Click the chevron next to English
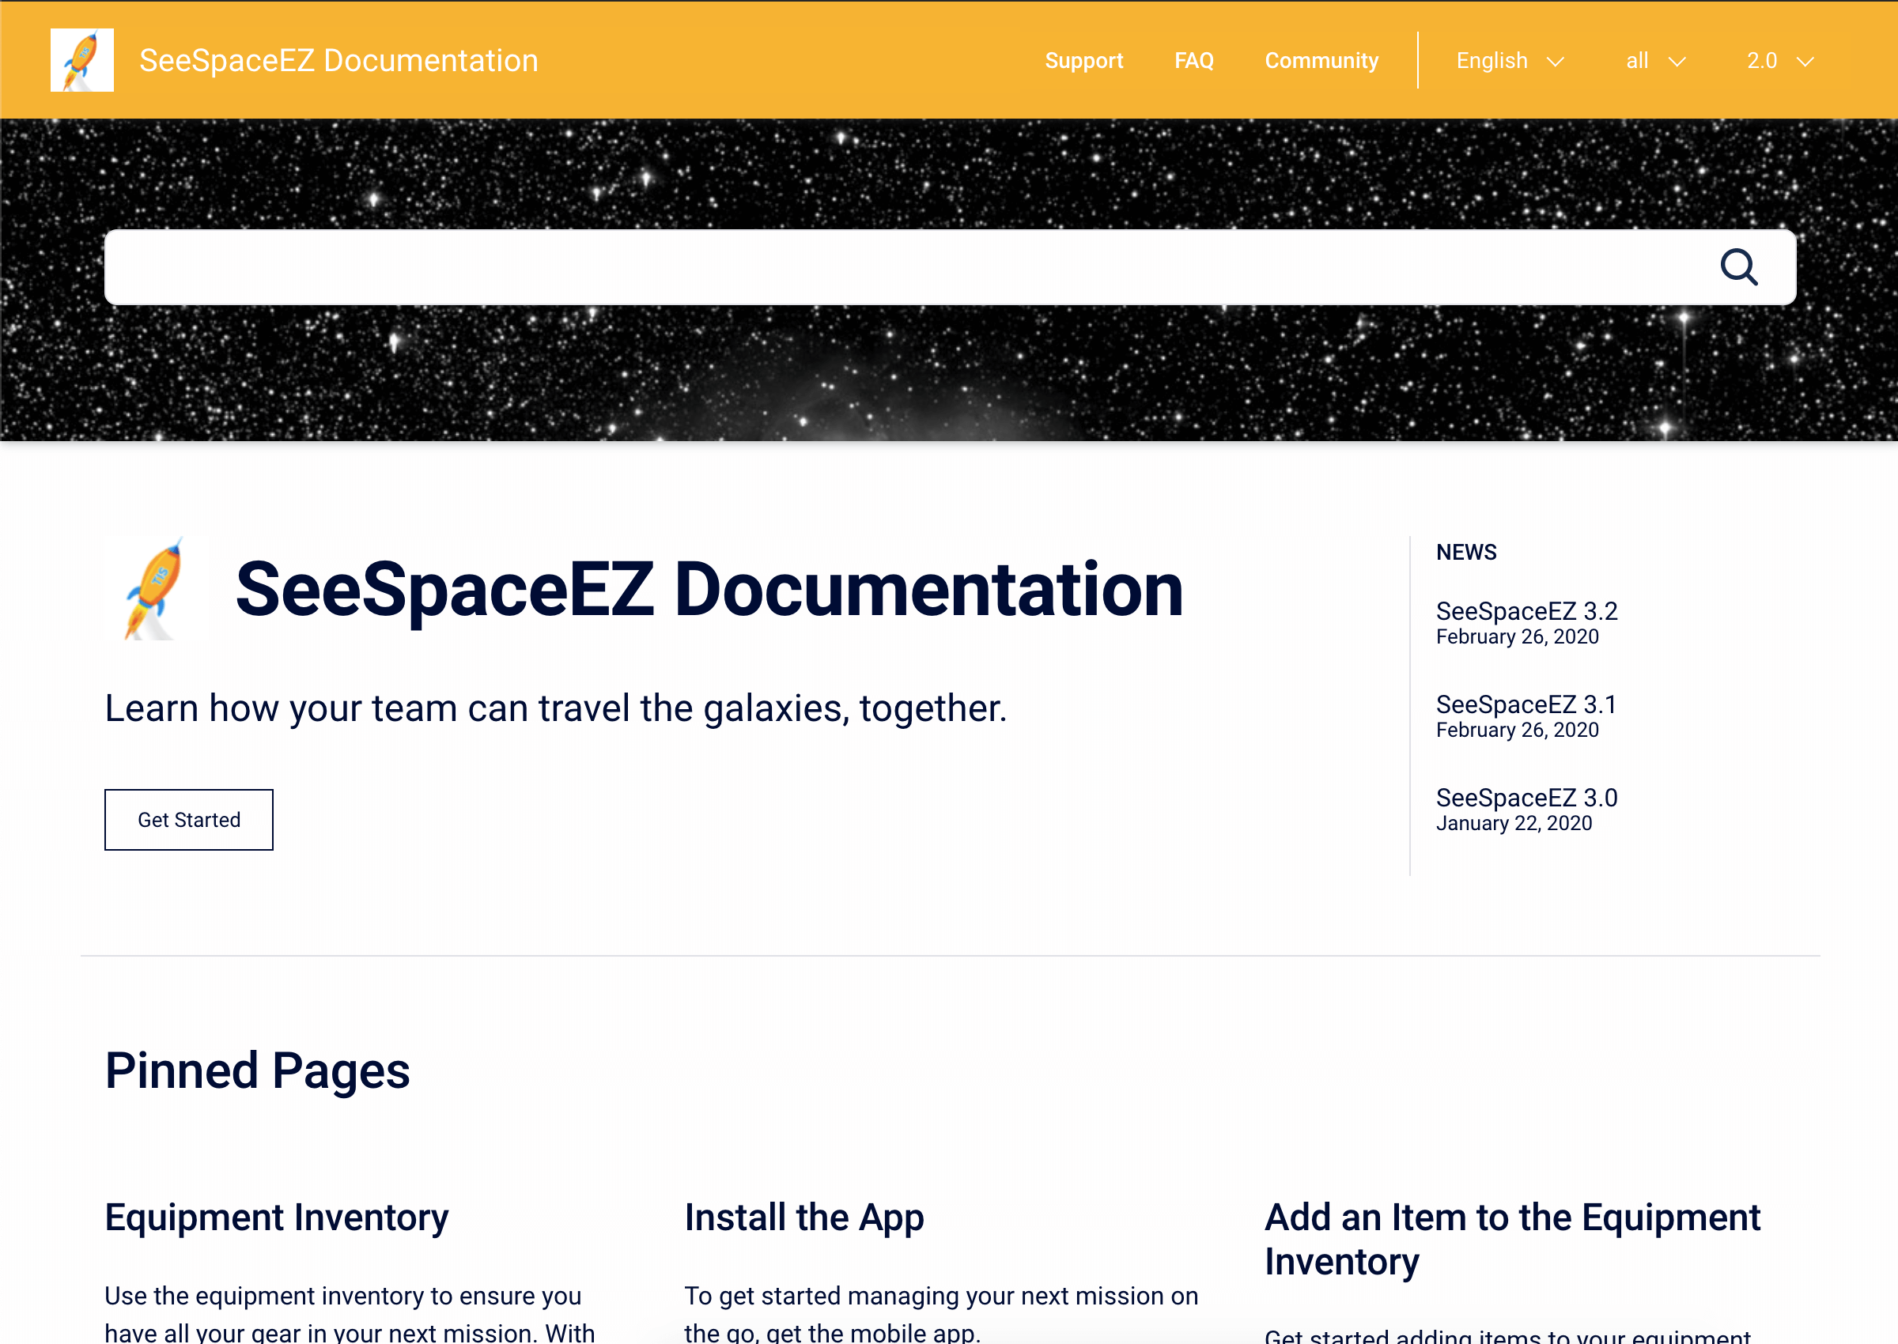Image resolution: width=1898 pixels, height=1344 pixels. (1556, 62)
